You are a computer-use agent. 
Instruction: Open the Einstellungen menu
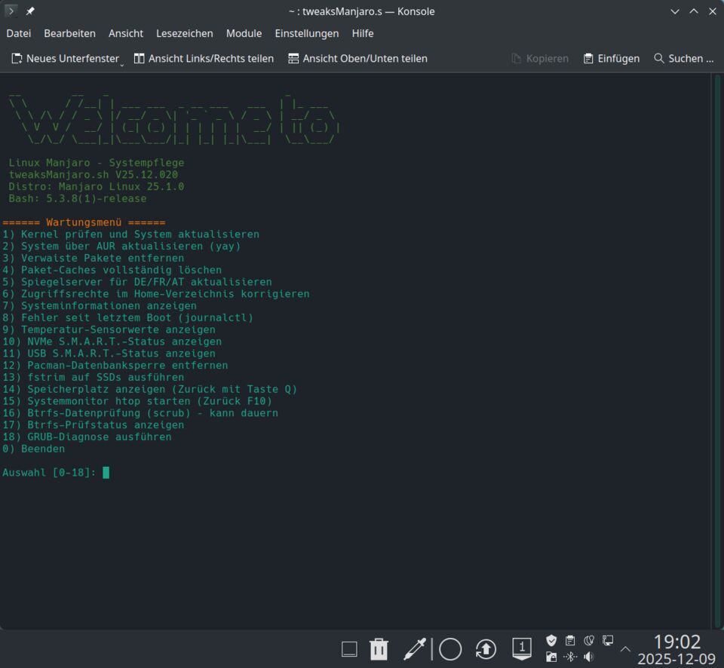tap(306, 33)
